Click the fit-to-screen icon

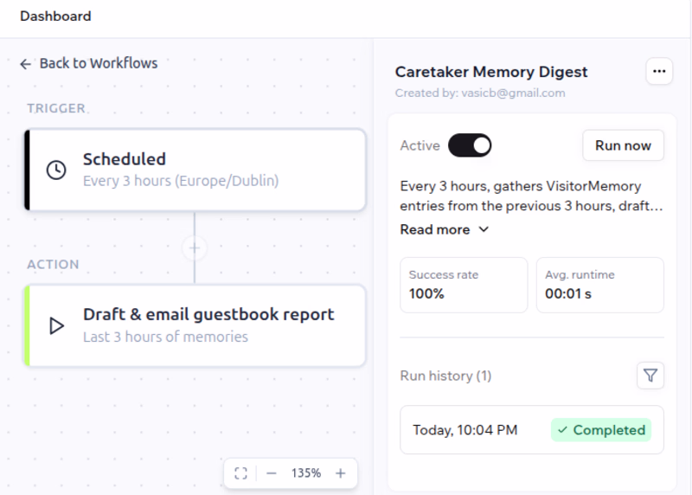pyautogui.click(x=240, y=473)
